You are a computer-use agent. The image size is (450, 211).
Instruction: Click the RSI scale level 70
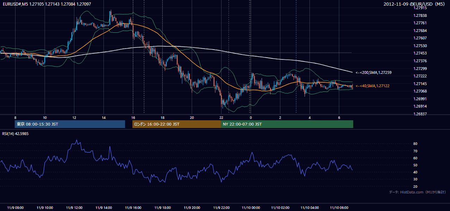click(x=415, y=151)
